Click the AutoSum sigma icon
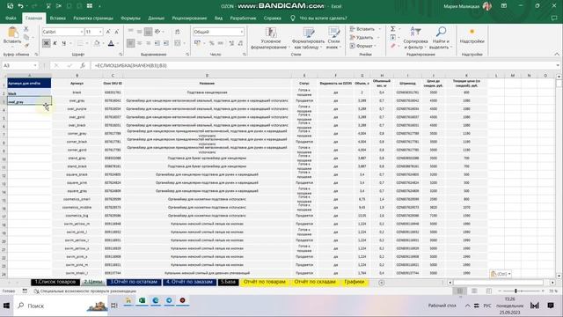 [x=393, y=29]
